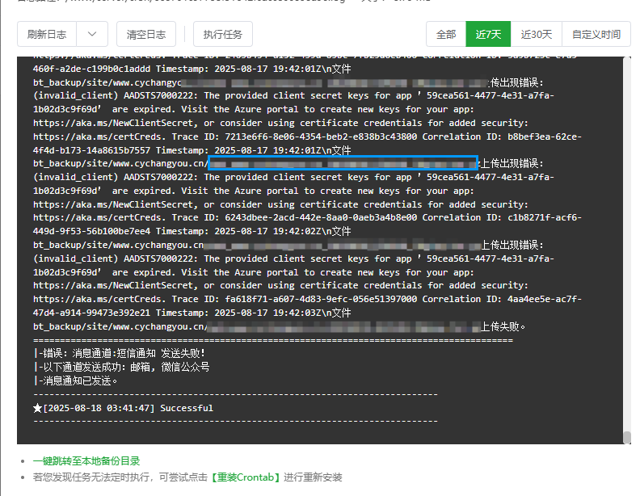Click the 清空日志 button
The image size is (640, 496).
point(146,34)
